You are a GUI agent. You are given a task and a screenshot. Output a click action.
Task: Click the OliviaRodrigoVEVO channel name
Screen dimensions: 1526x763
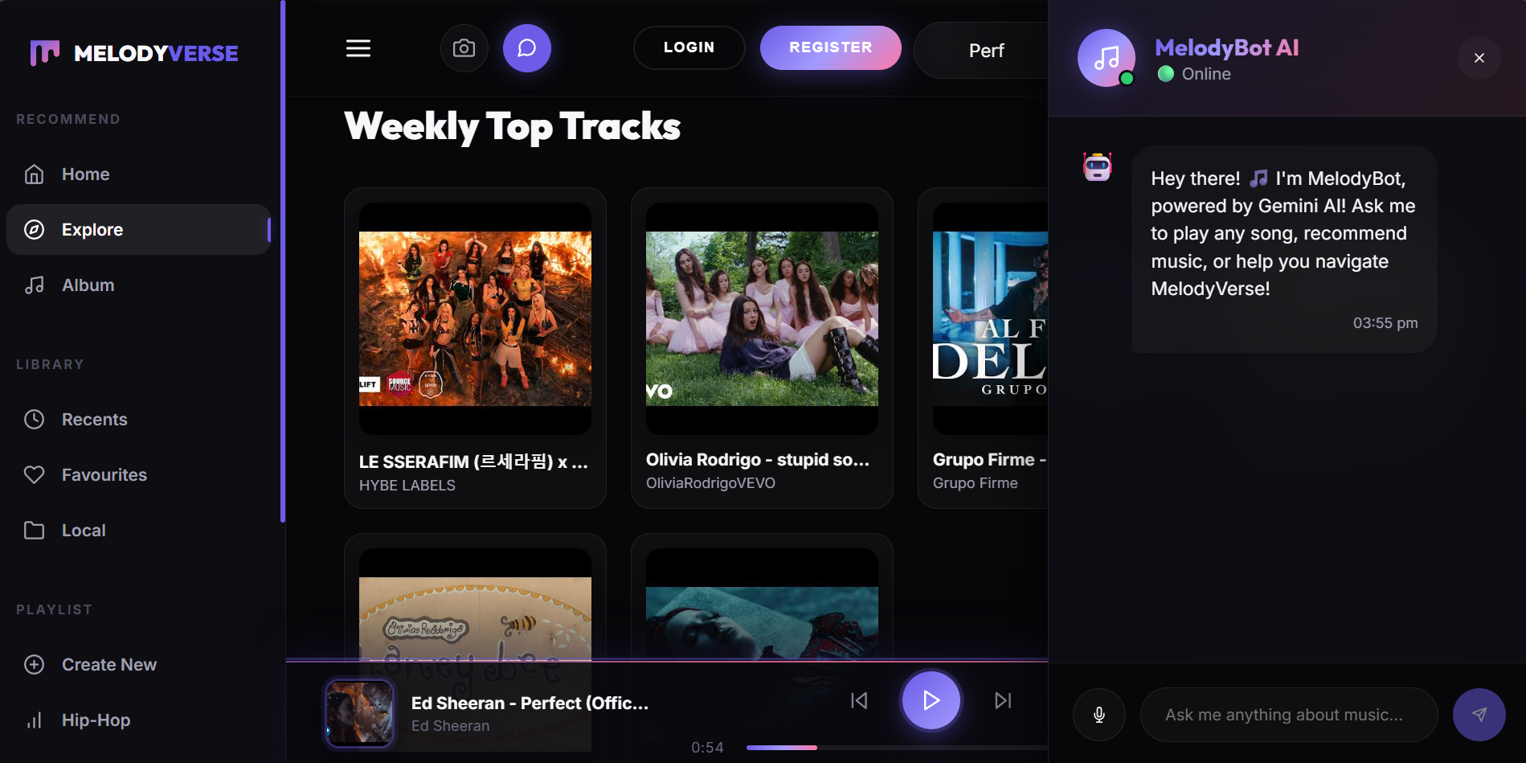click(x=710, y=483)
